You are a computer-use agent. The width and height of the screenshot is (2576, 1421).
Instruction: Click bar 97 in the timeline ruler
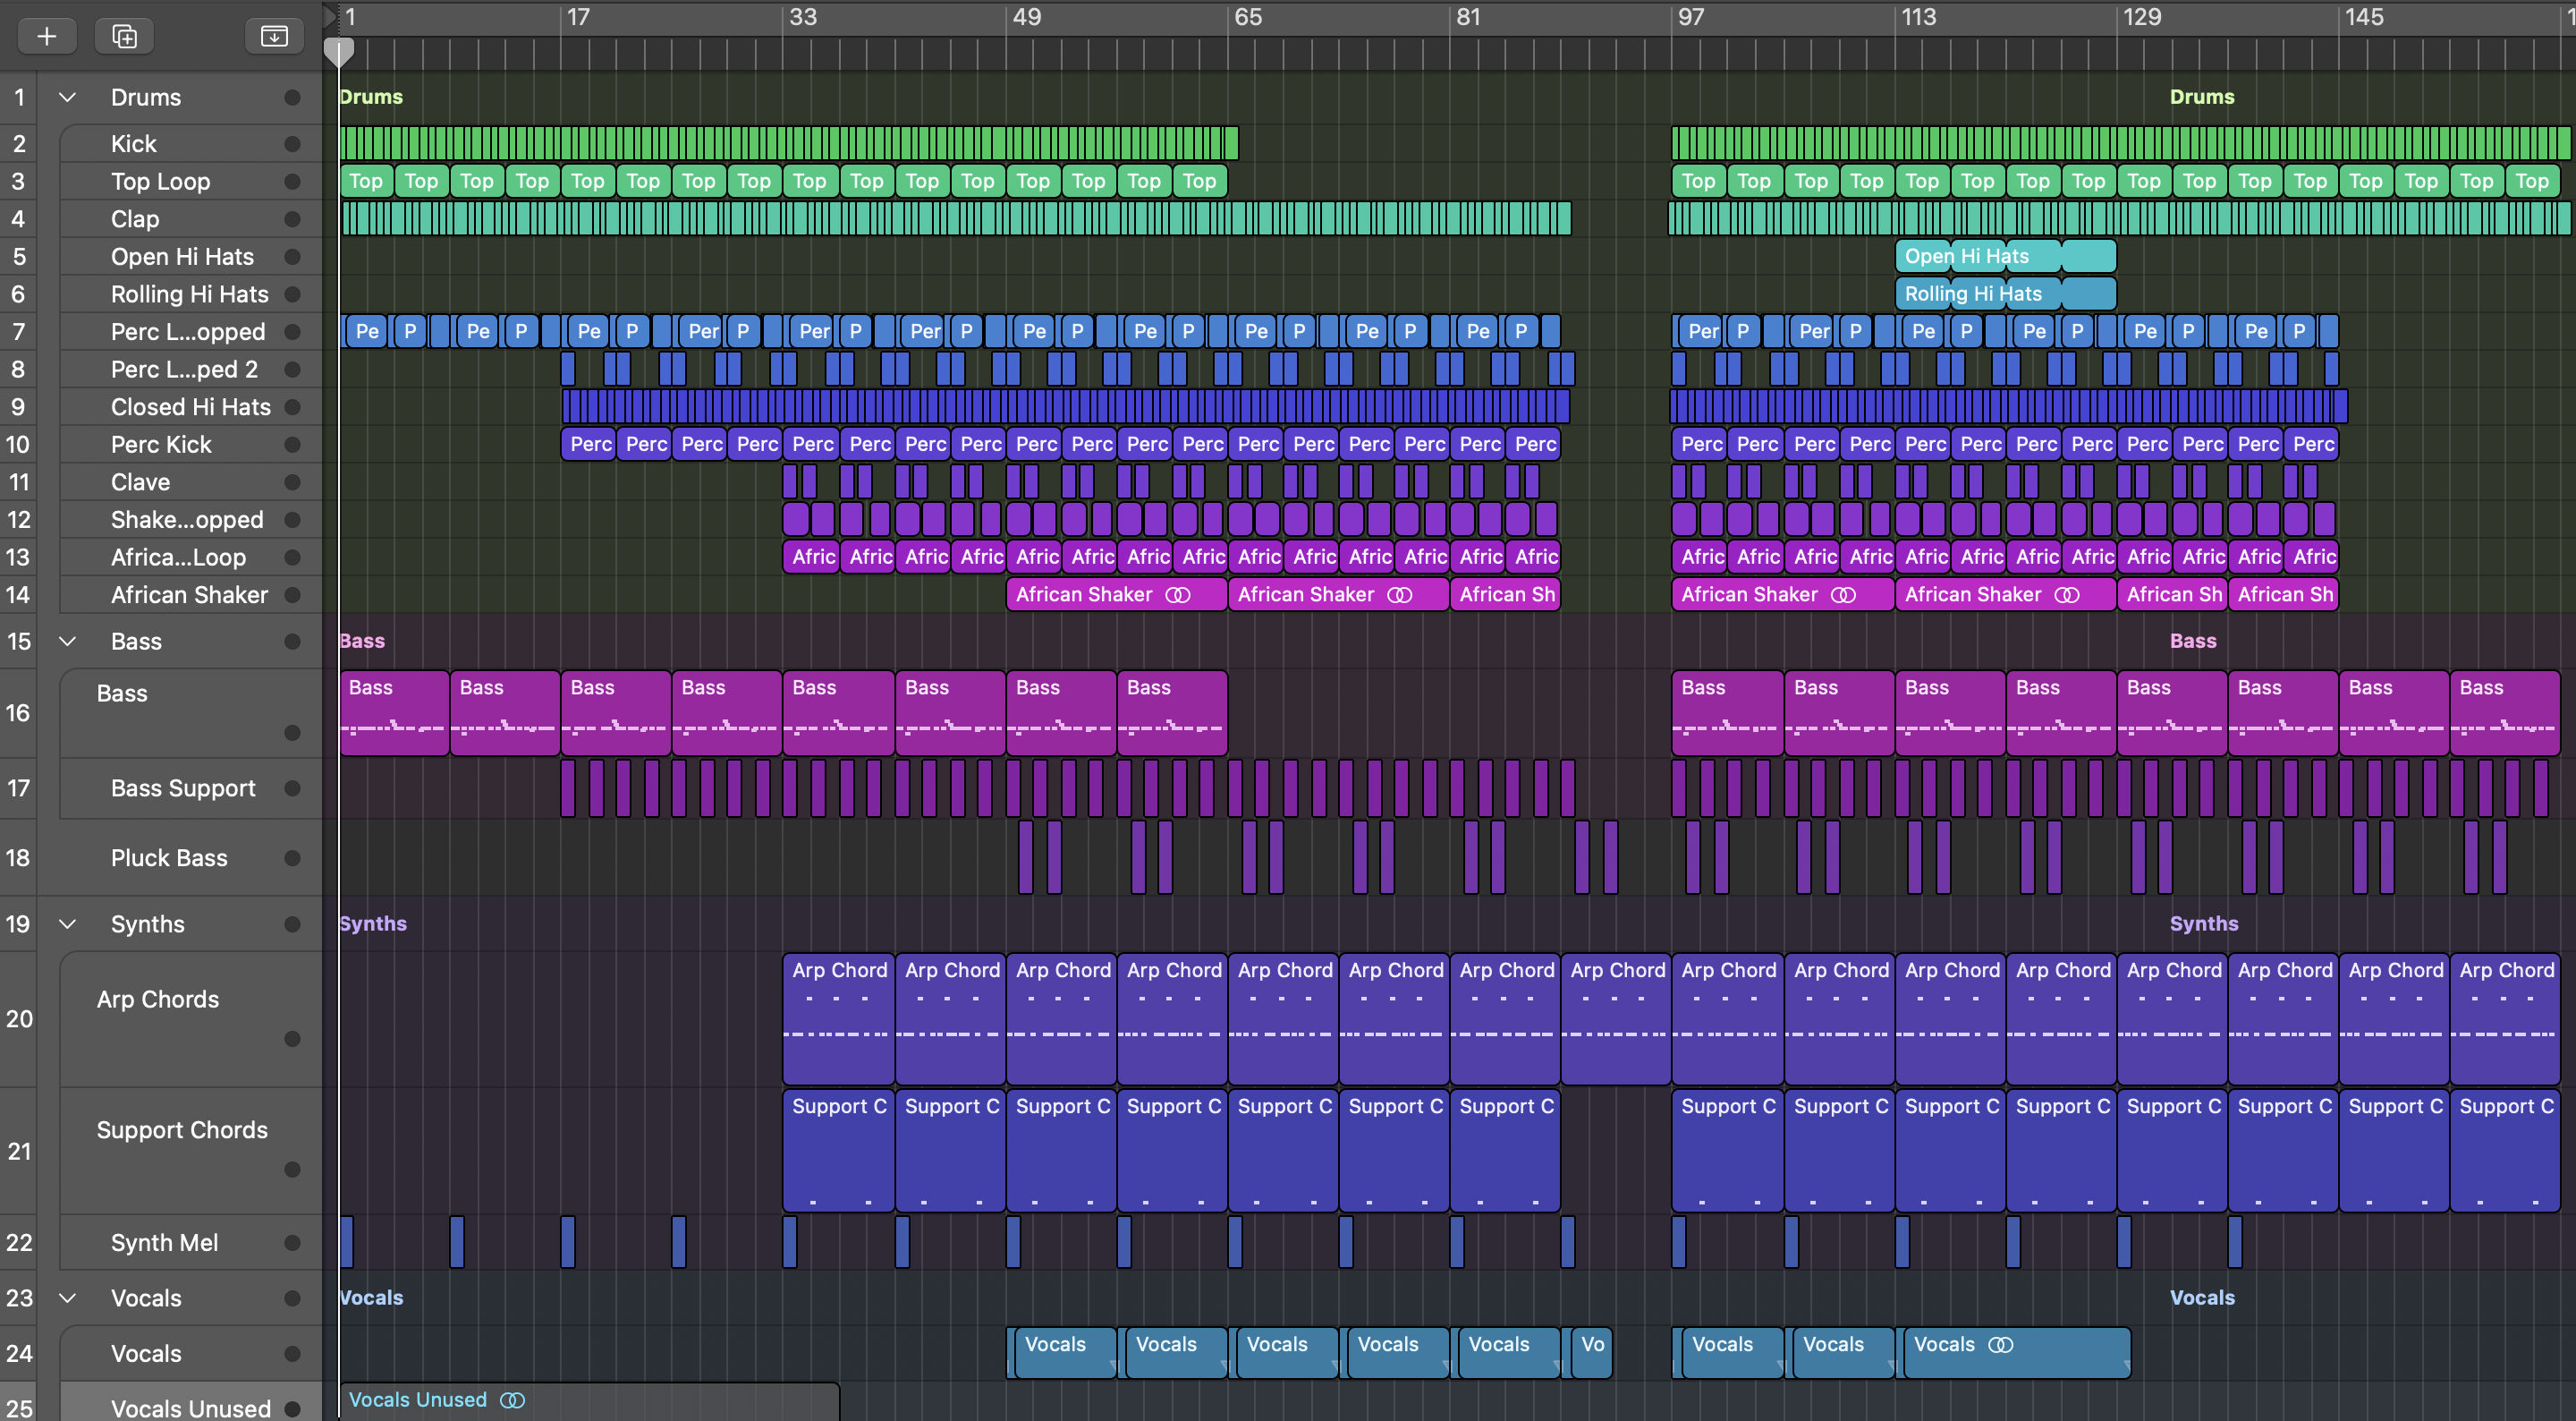(1690, 17)
